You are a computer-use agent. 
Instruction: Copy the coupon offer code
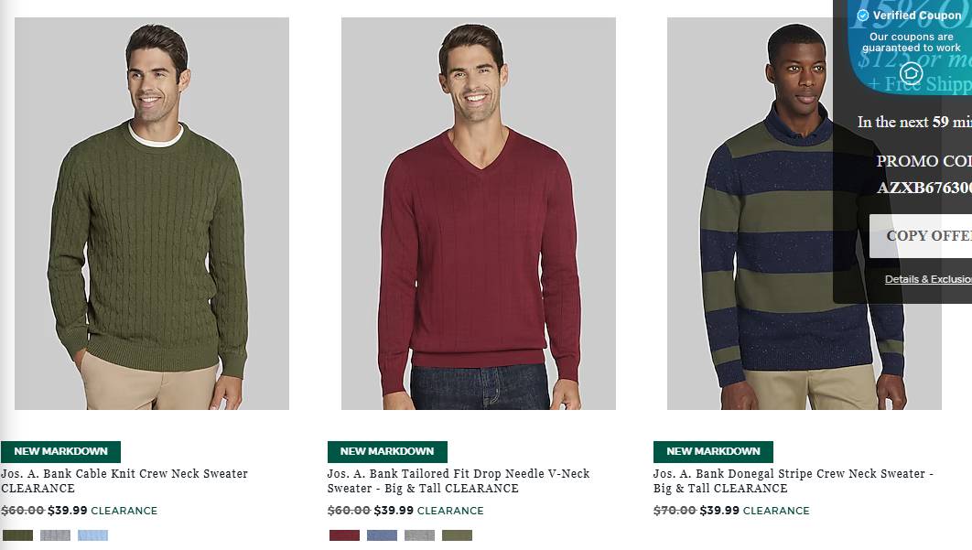[921, 235]
